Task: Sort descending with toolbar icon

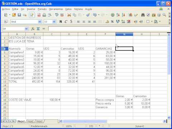Action: pos(123,15)
